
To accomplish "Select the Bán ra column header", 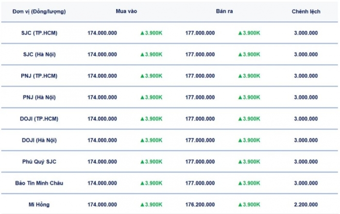I will pos(224,11).
